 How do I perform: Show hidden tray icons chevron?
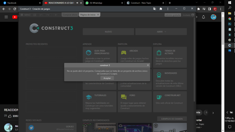point(227,112)
